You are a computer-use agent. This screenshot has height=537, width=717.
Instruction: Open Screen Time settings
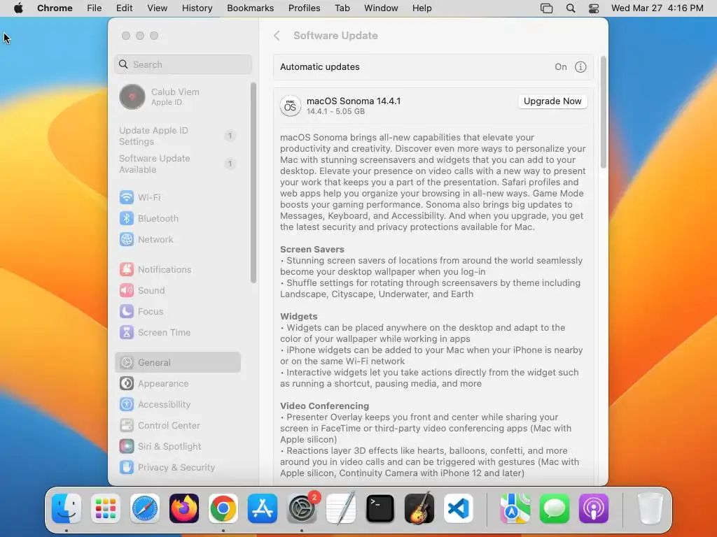[x=177, y=332]
